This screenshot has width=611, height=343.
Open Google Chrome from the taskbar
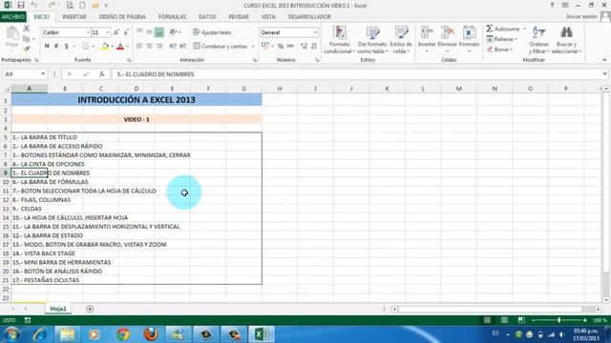coord(123,334)
